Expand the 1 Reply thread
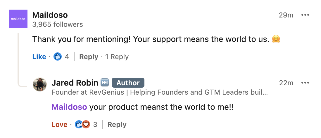321x138 pixels. [x=117, y=57]
